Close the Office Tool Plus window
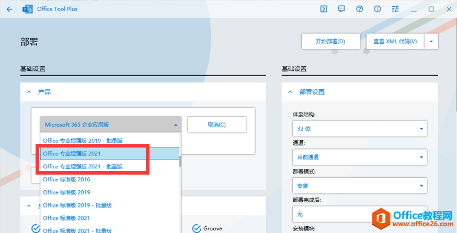Image resolution: width=457 pixels, height=233 pixels. click(449, 9)
